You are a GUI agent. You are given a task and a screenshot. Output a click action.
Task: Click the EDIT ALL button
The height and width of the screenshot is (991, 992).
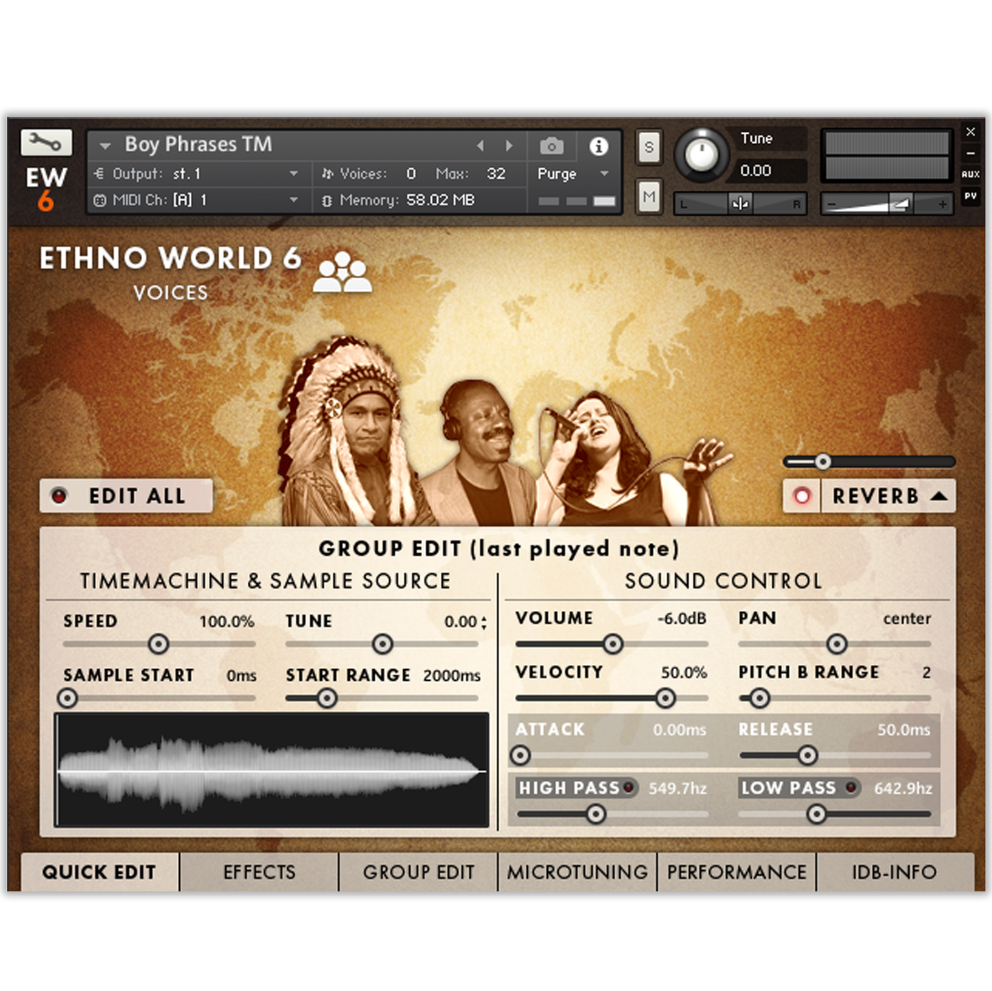[135, 496]
